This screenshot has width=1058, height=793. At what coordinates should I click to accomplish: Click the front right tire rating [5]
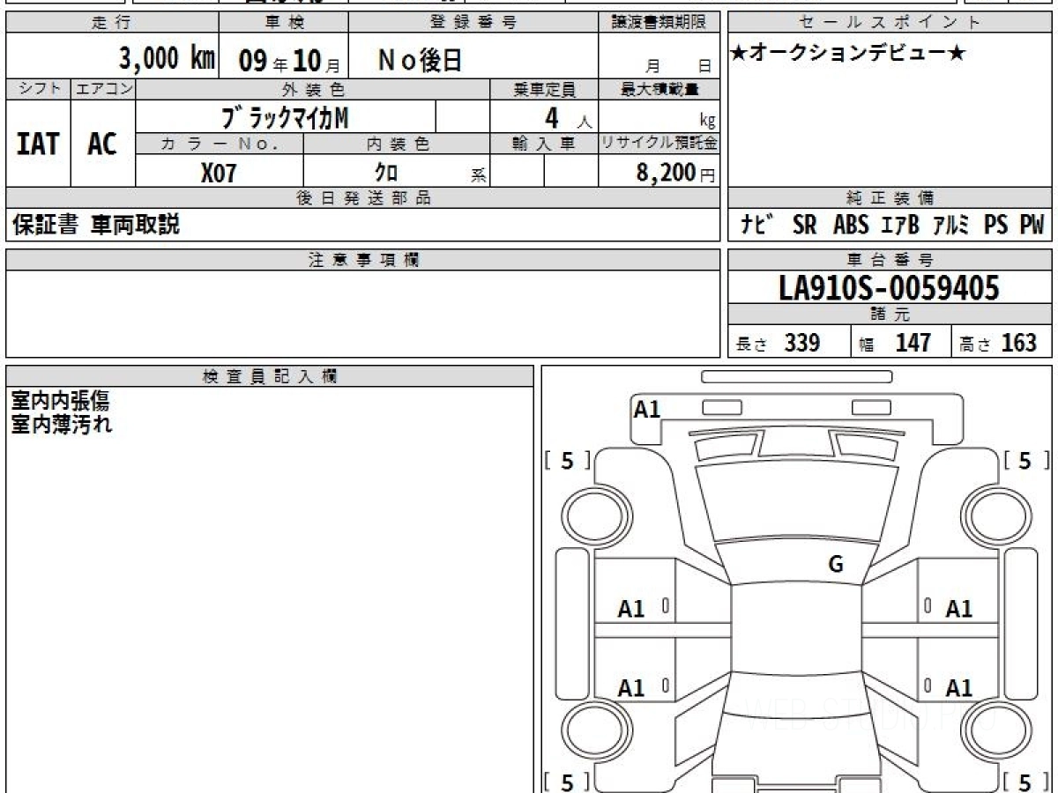(1025, 461)
